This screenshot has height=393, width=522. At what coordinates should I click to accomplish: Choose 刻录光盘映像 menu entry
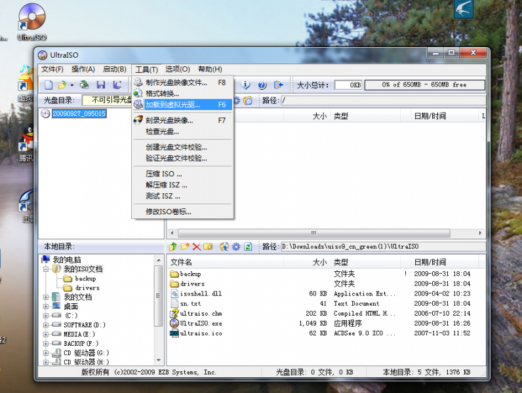point(182,121)
